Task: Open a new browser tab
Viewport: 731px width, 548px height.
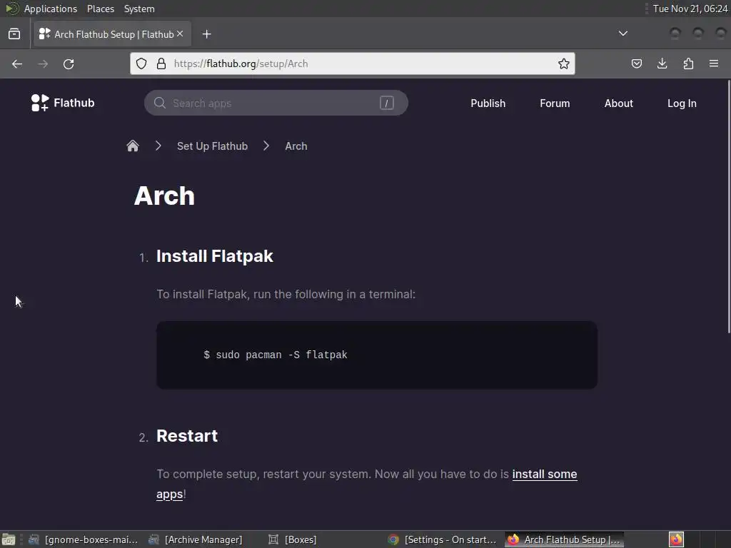Action: click(206, 34)
